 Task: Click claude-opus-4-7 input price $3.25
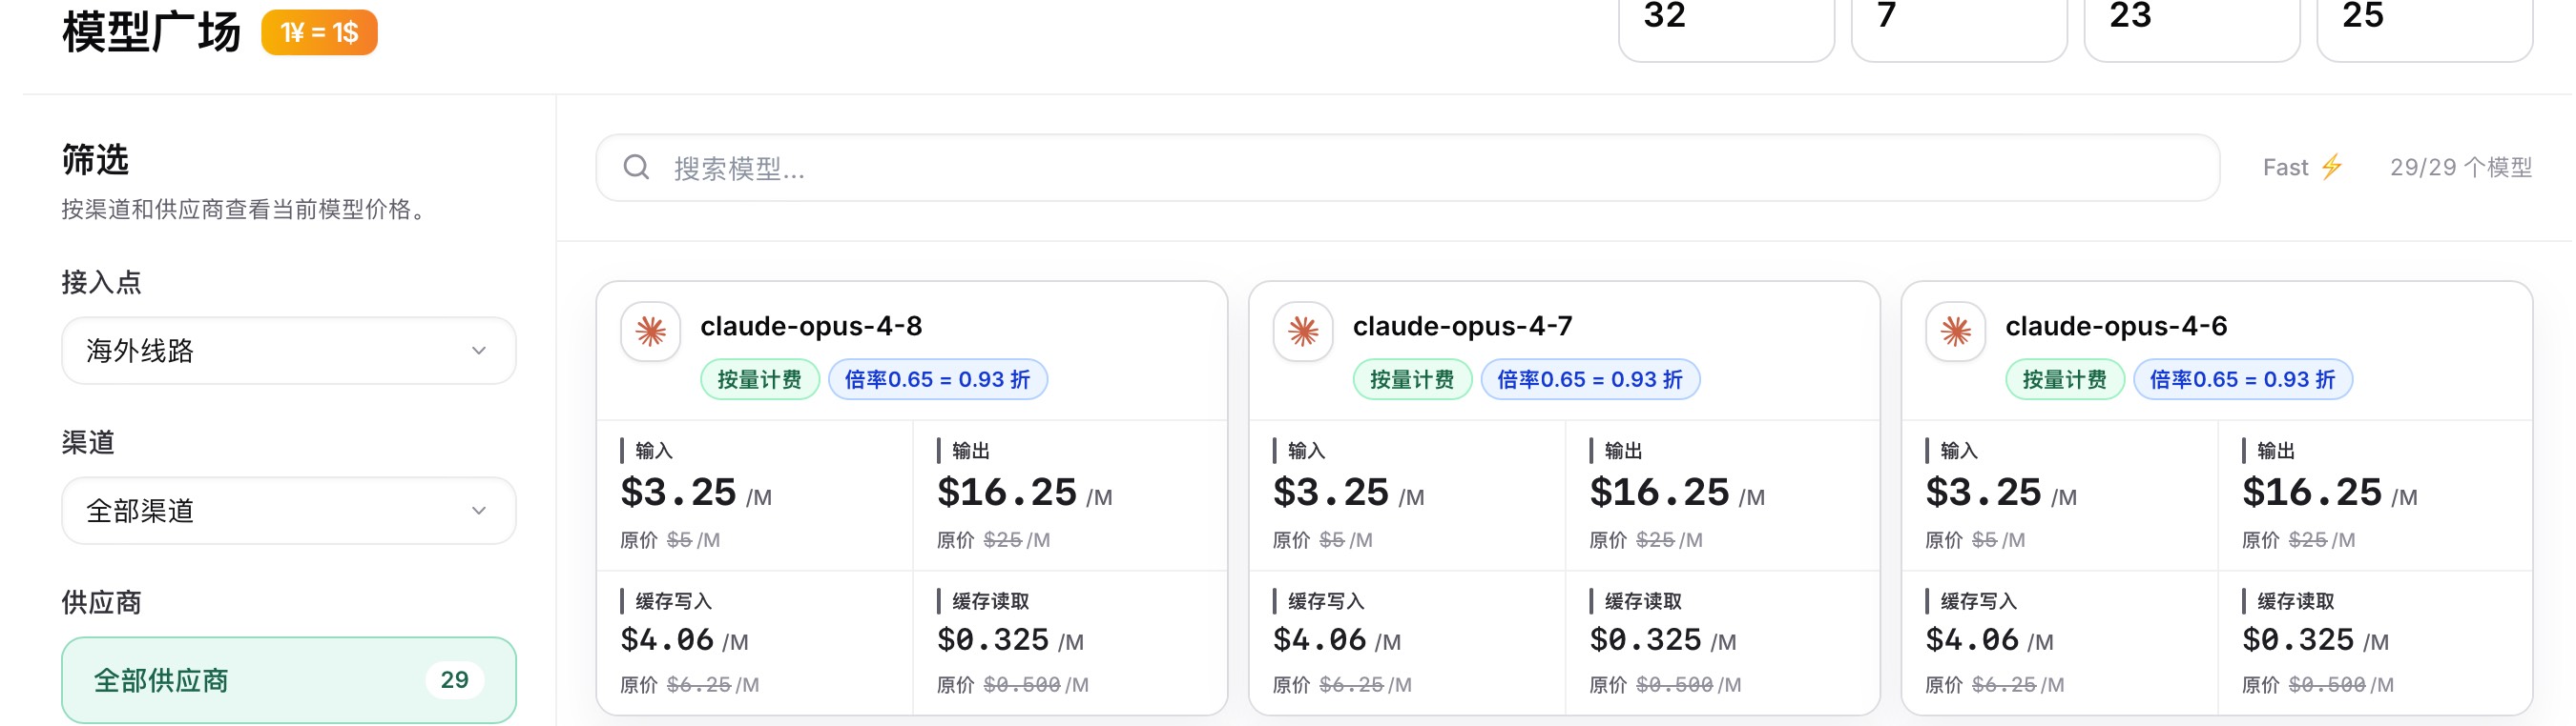click(1331, 493)
